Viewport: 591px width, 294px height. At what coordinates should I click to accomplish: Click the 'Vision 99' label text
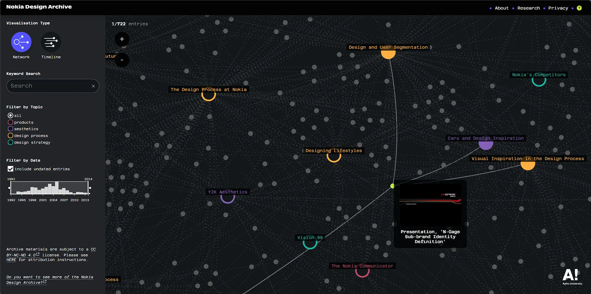point(310,238)
